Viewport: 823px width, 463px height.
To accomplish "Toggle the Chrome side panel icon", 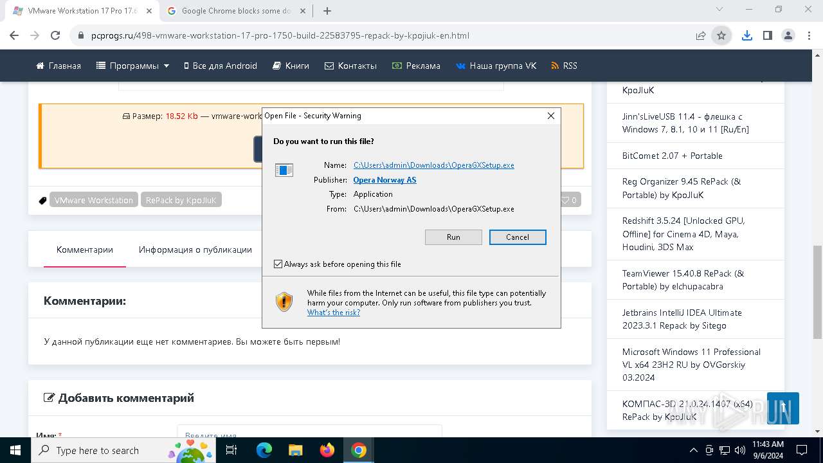I will [x=767, y=35].
